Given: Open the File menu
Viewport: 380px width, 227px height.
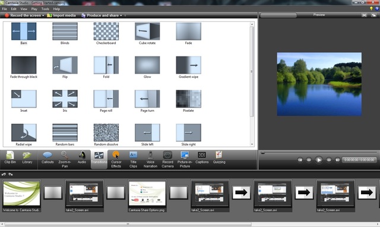Looking at the screenshot, I should (4, 9).
